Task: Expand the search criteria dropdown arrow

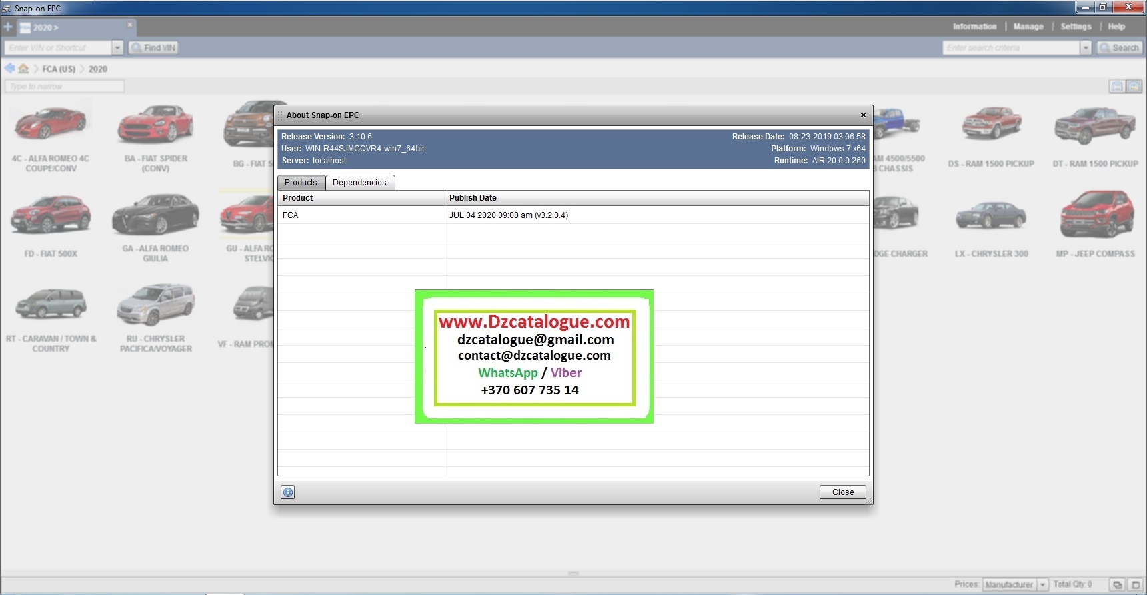Action: pyautogui.click(x=1086, y=48)
